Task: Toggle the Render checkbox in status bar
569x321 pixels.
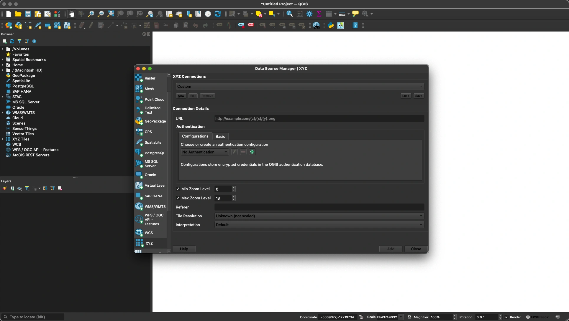Action: click(506, 317)
